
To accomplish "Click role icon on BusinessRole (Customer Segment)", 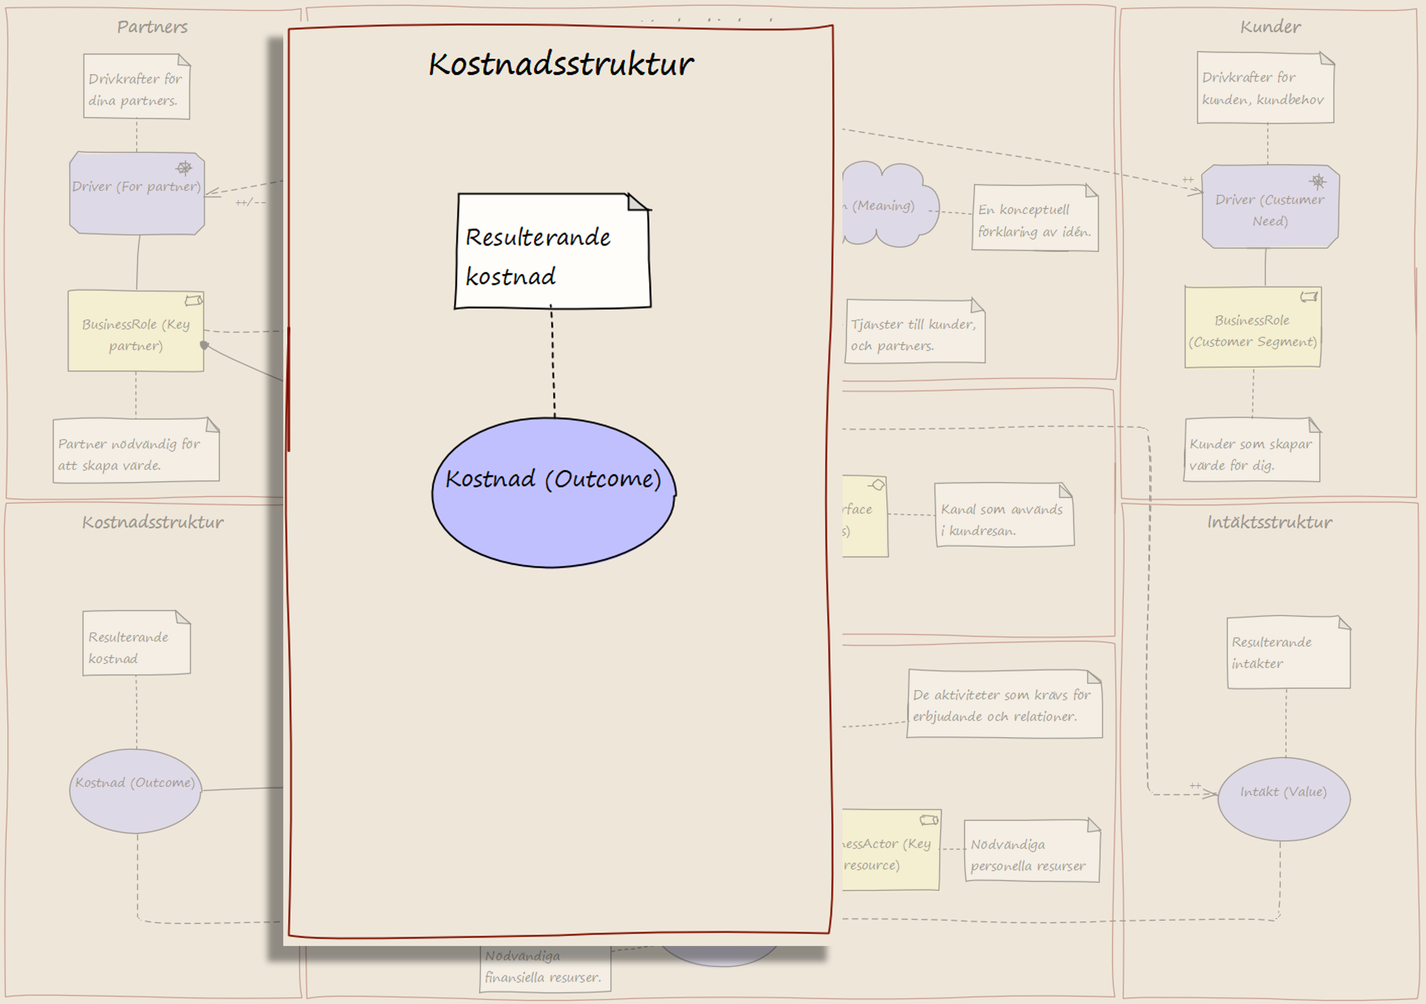I will coord(1309,297).
